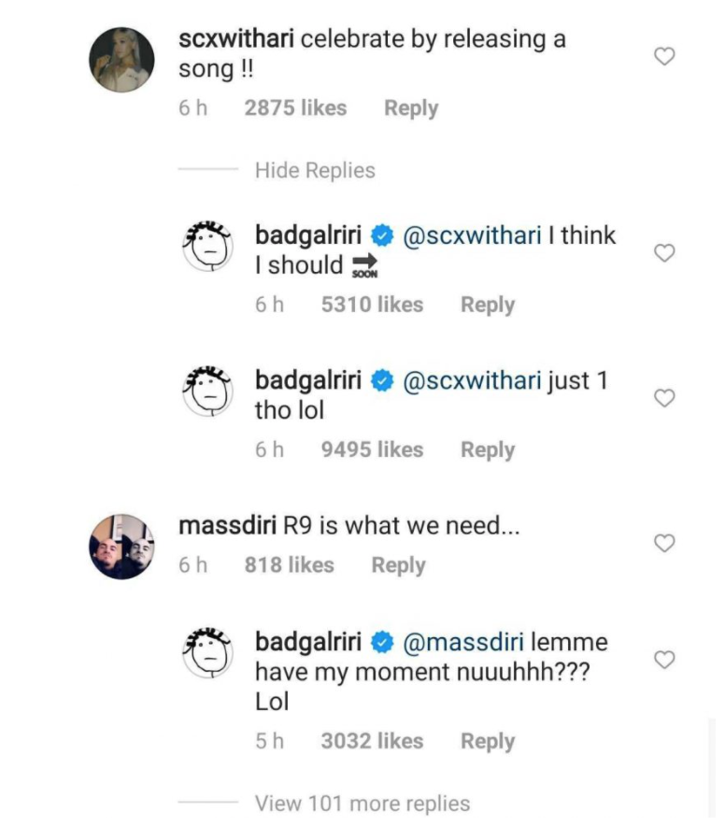The width and height of the screenshot is (725, 826).
Task: Open badgalriri avatar on 'just 1 tho lol' reply
Action: [x=207, y=391]
